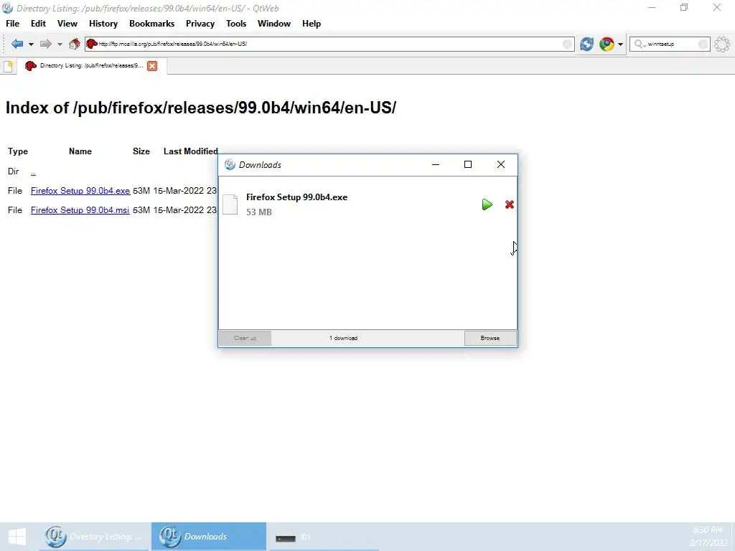Open the back history dropdown arrow

pos(31,44)
